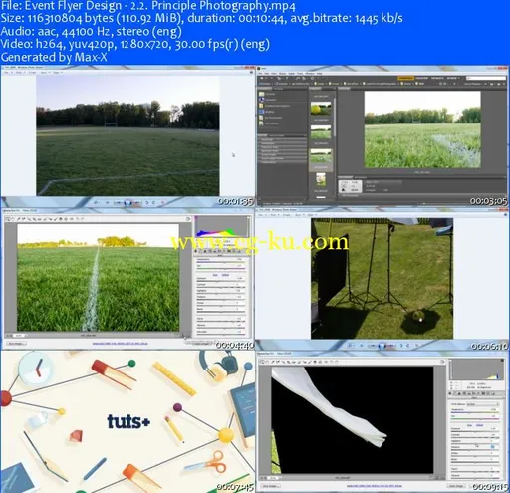The height and width of the screenshot is (493, 510).
Task: Open zoom level dropdown in white-cloth Camera Raw
Action: (x=273, y=478)
